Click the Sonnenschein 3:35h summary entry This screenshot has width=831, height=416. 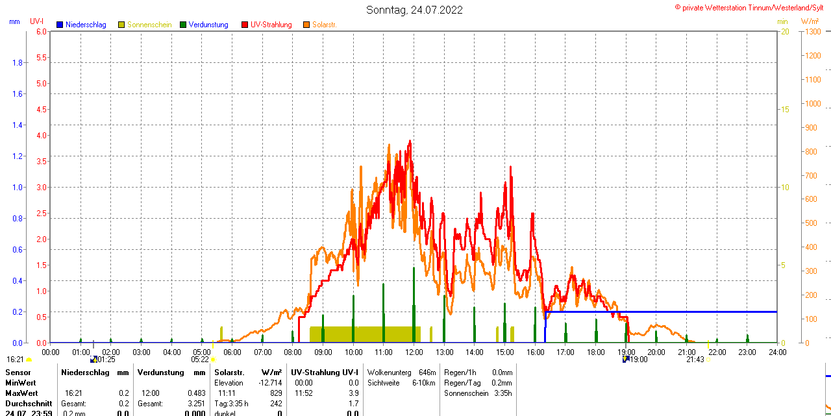pos(478,393)
